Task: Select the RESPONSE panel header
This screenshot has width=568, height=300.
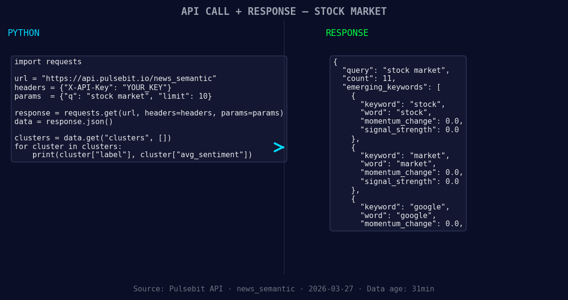Action: tap(347, 33)
